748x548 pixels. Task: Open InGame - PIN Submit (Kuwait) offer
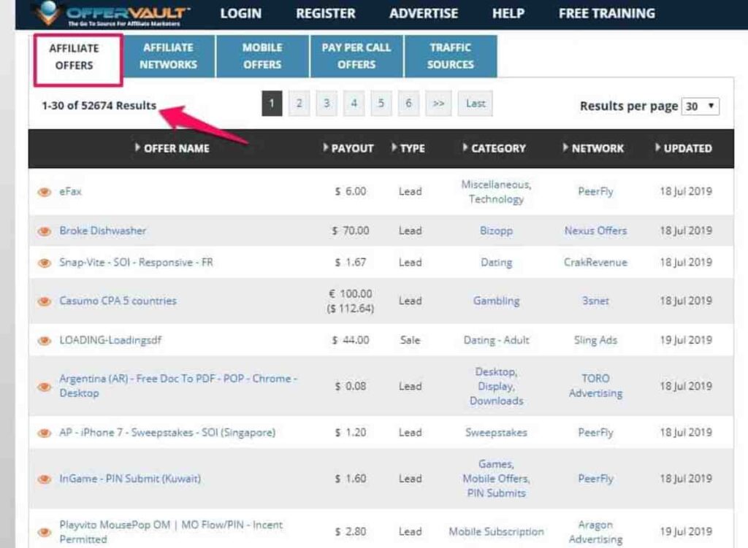pos(130,479)
